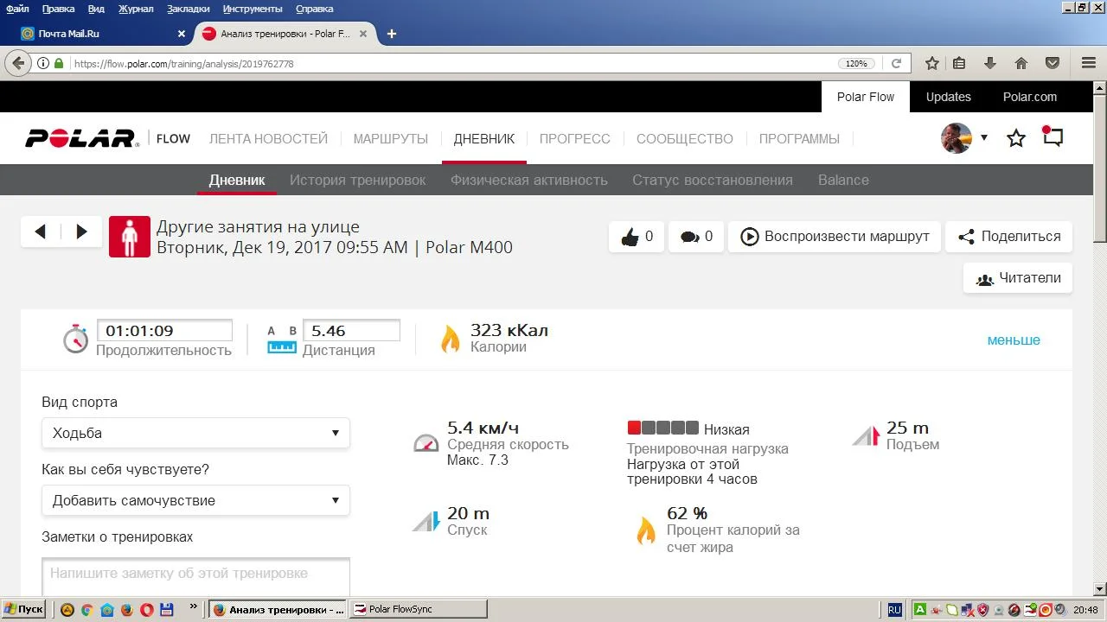Edit the distance field 5.46
The image size is (1107, 622).
351,330
